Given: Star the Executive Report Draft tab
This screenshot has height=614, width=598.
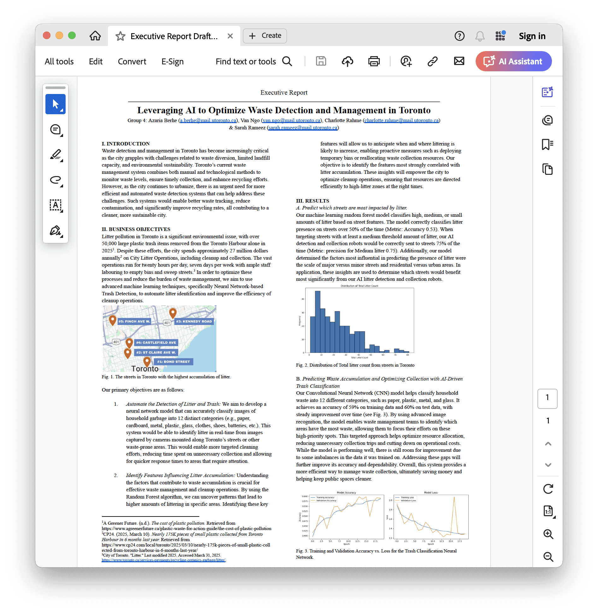Looking at the screenshot, I should coord(120,36).
